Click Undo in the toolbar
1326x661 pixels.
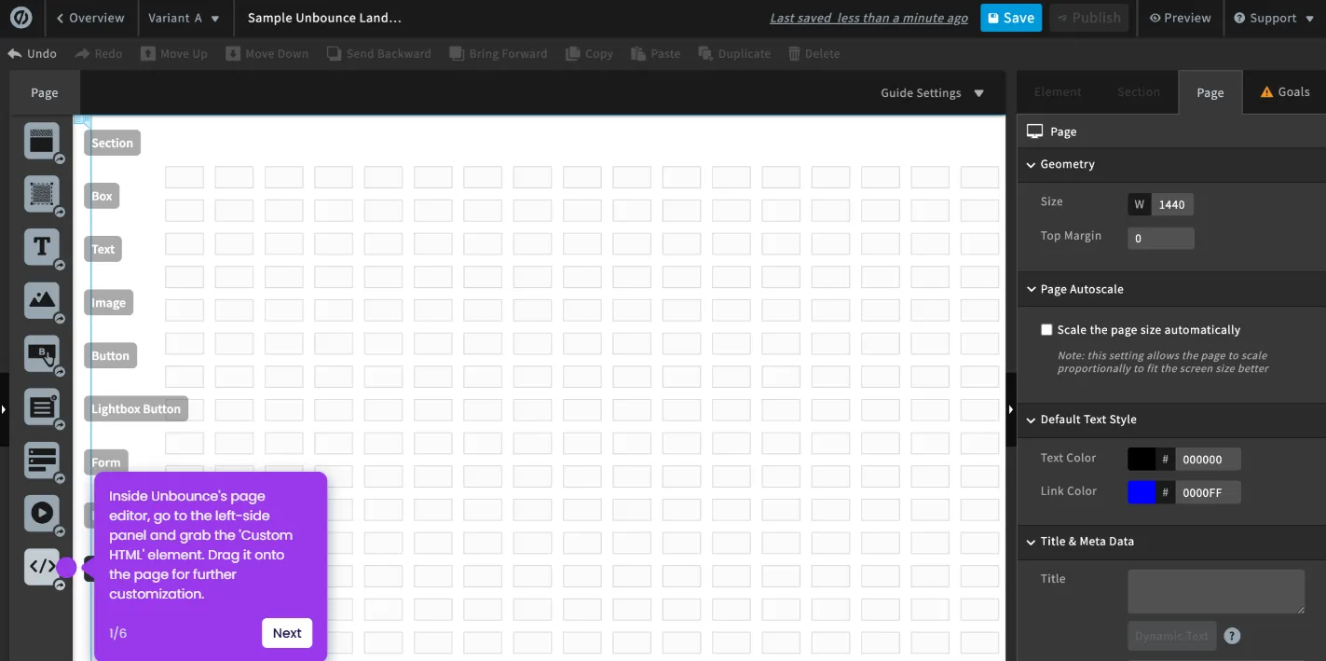coord(33,53)
